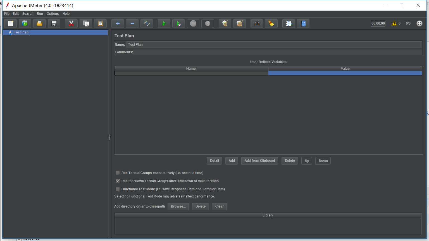
Task: Click Delete next to the Browse... button
Action: [201, 206]
